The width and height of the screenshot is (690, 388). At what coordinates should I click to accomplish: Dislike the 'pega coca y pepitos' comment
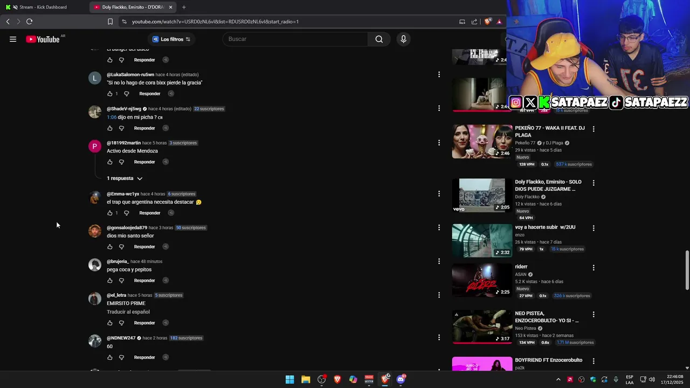[x=121, y=281]
